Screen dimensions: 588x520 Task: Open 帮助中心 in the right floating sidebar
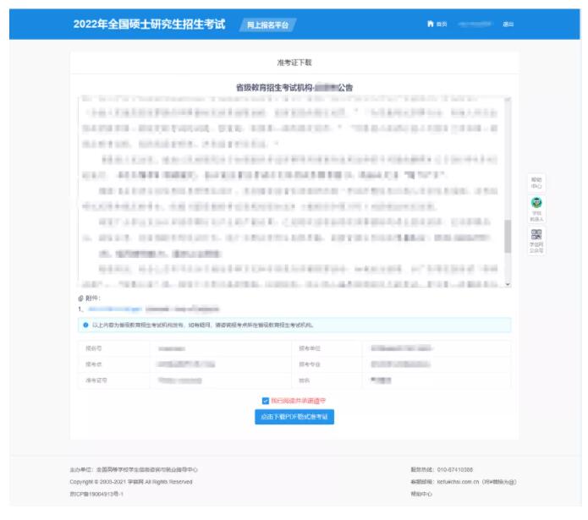click(536, 183)
